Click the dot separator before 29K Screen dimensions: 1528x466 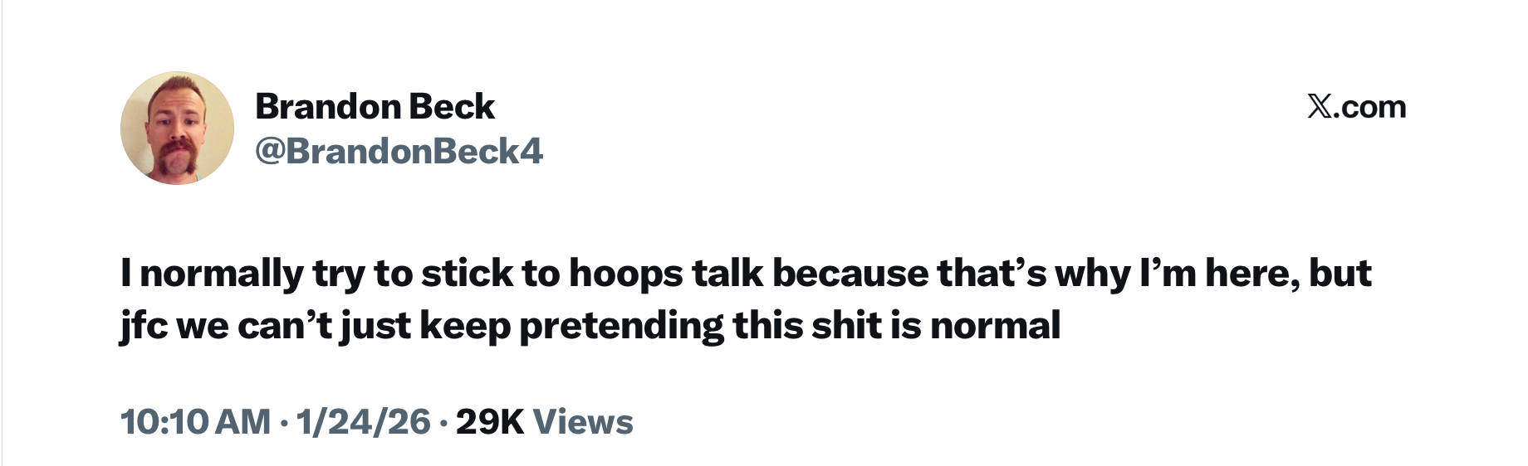(x=443, y=423)
